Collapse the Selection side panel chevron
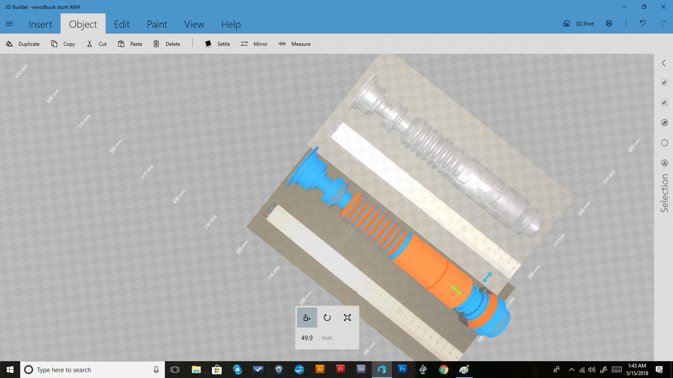This screenshot has height=378, width=673. pos(664,63)
